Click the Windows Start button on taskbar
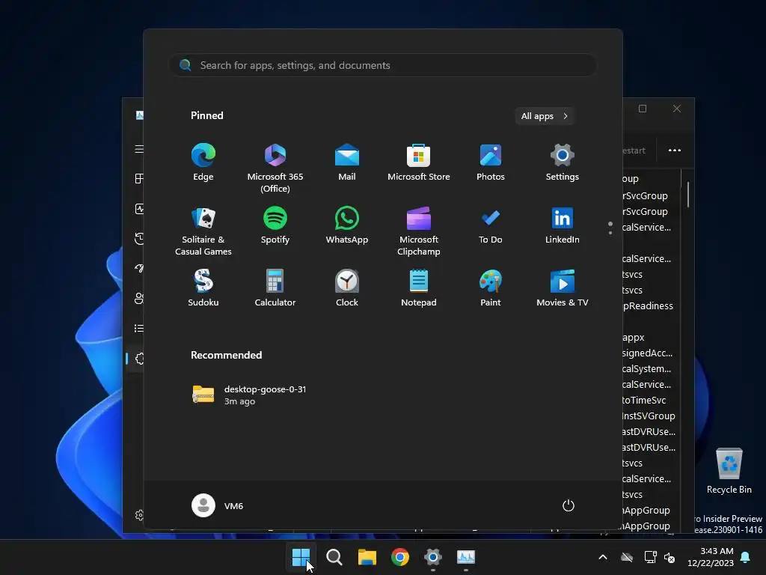Viewport: 766px width, 575px height. pos(301,557)
